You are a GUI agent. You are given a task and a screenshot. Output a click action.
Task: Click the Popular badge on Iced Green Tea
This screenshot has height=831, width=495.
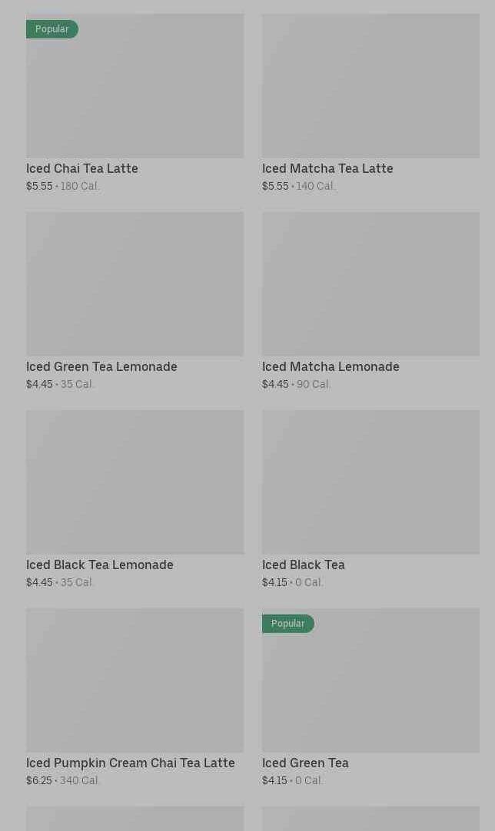(x=287, y=624)
